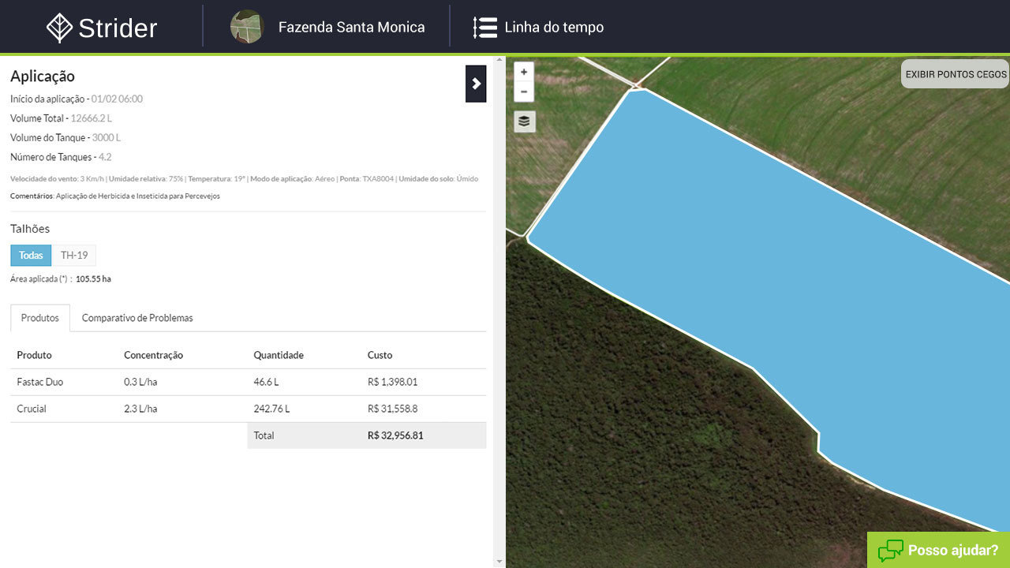Click the panel scrollbar up arrow
The image size is (1010, 568).
pos(499,61)
